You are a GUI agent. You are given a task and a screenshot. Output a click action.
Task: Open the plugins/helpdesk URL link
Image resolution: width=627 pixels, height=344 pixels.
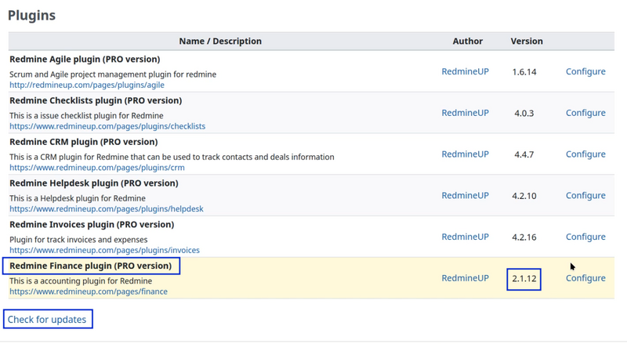click(107, 208)
